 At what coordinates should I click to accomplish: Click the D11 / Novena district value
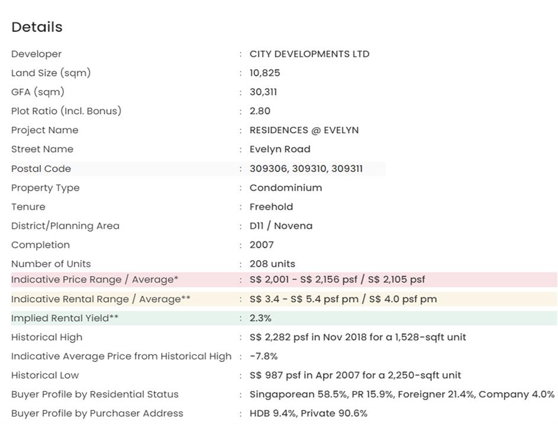280,225
